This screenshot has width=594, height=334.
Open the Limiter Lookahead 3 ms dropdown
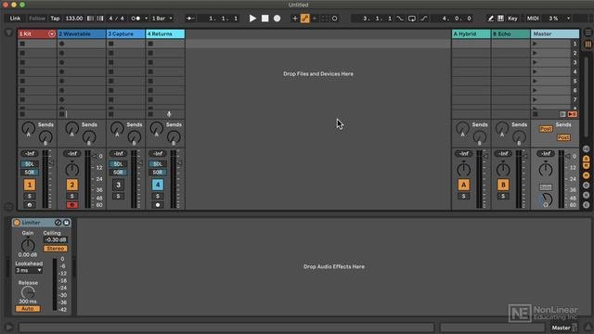(x=29, y=270)
